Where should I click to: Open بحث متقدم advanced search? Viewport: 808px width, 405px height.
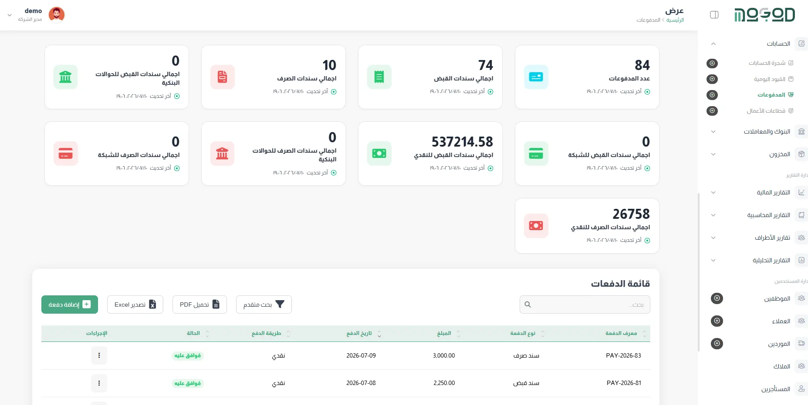click(x=264, y=305)
